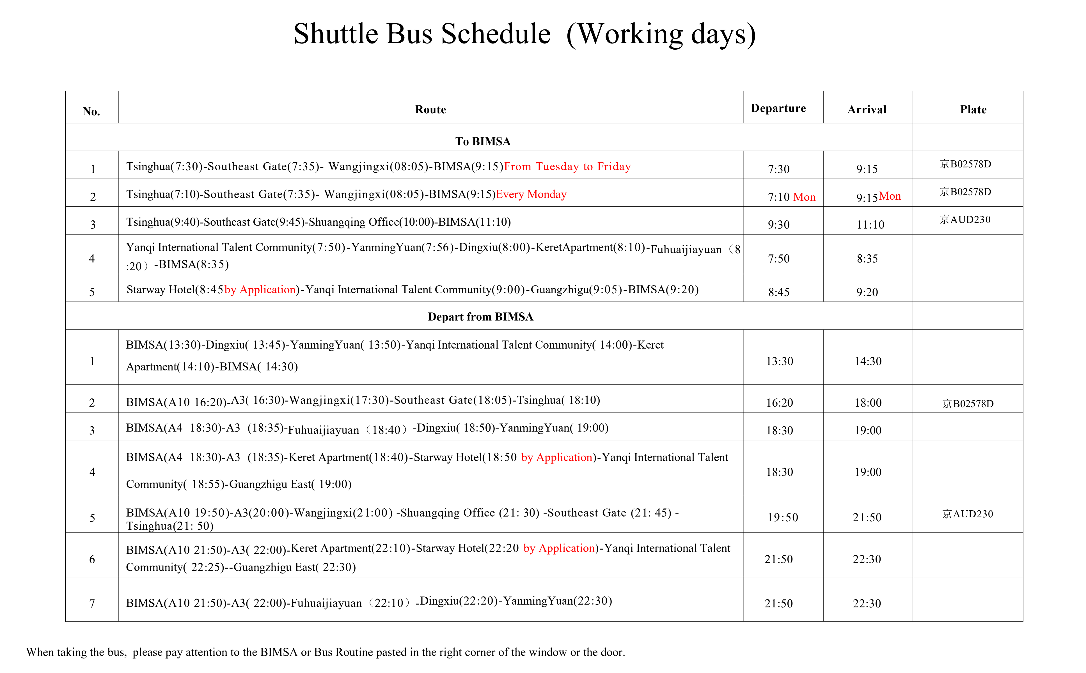1086x673 pixels.
Task: Select the Departure column header
Action: [x=778, y=108]
